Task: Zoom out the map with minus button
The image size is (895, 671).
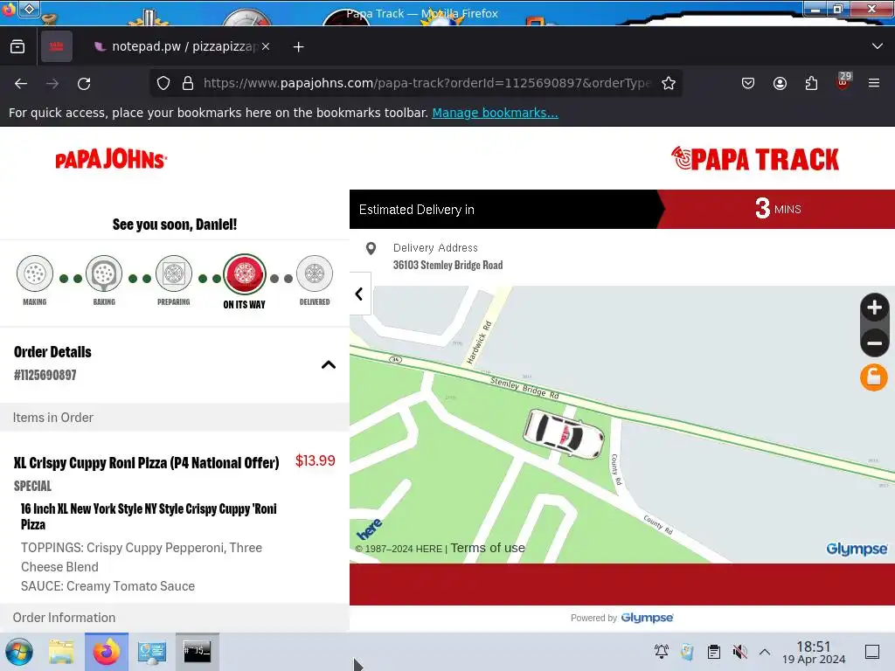Action: (x=874, y=342)
